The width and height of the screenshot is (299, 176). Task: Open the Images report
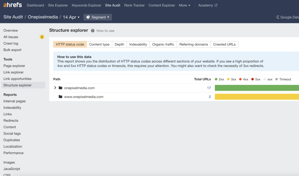[x=9, y=163]
